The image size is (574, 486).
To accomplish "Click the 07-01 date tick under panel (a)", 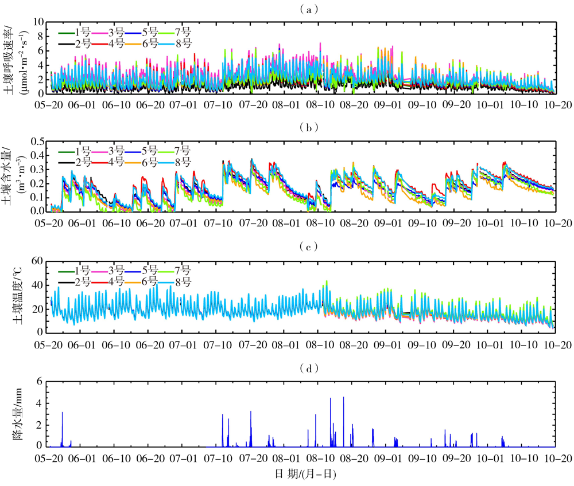I will click(184, 105).
